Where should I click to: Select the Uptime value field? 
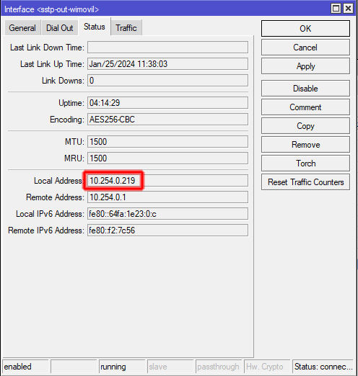tap(167, 103)
